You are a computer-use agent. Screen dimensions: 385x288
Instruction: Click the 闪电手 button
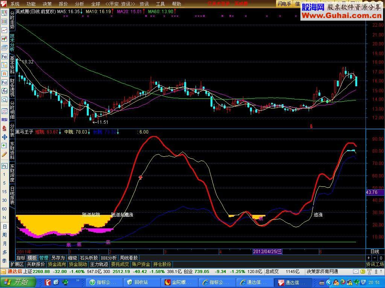[x=284, y=4]
